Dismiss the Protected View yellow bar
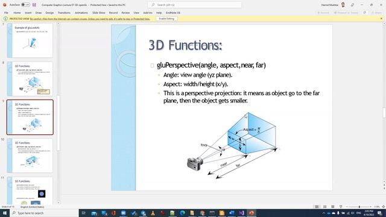The width and height of the screenshot is (386, 217). click(x=381, y=19)
